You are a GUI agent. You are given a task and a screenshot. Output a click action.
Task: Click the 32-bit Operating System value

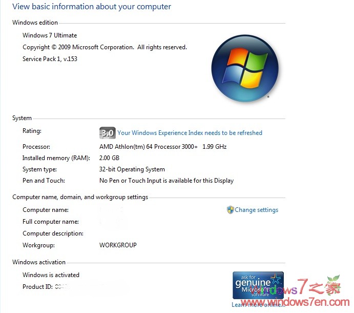point(132,169)
